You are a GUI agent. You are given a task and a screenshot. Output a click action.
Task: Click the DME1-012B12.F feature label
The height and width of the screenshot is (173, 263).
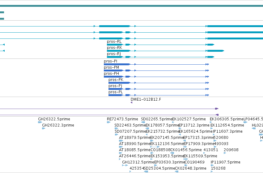(146, 99)
